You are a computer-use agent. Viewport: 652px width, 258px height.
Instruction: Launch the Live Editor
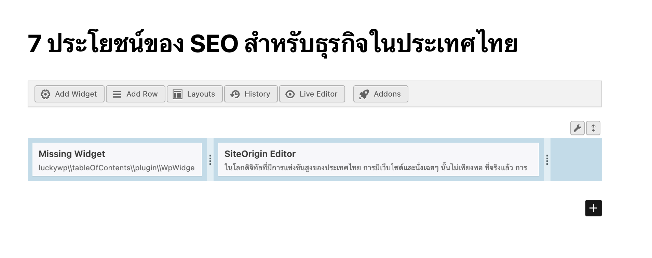tap(312, 94)
